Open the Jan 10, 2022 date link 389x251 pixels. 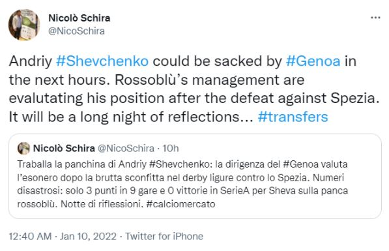88,236
